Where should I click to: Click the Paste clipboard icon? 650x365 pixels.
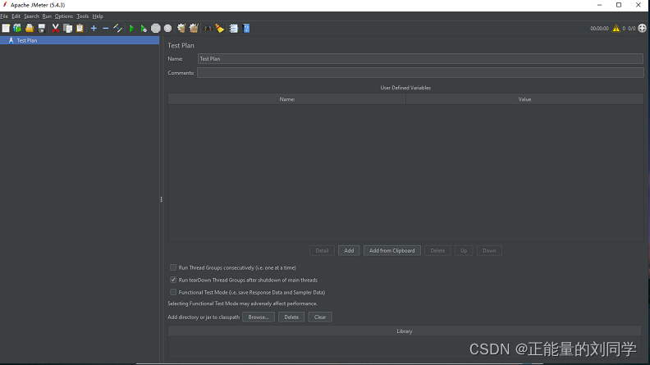[x=80, y=28]
